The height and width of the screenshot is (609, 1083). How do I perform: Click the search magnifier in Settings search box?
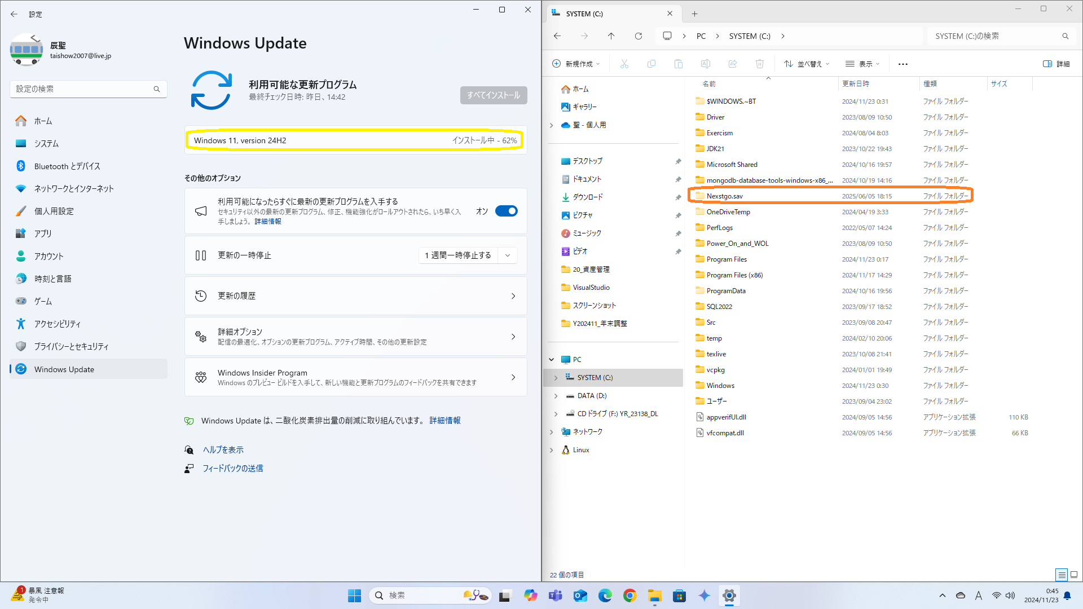coord(157,89)
